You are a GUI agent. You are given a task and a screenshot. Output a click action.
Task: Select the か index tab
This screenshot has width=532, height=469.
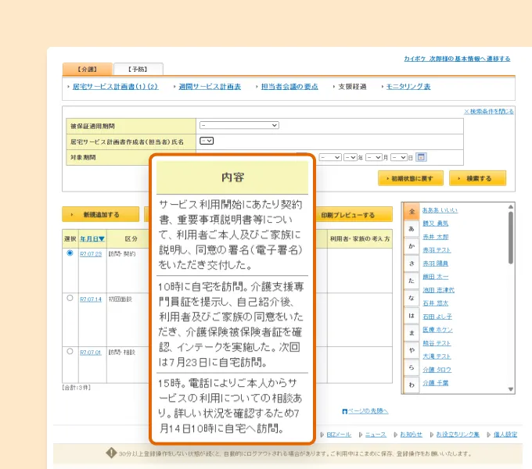coord(412,246)
